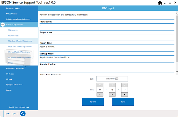Increase the seconds value
The image size is (178, 117).
tap(125, 85)
